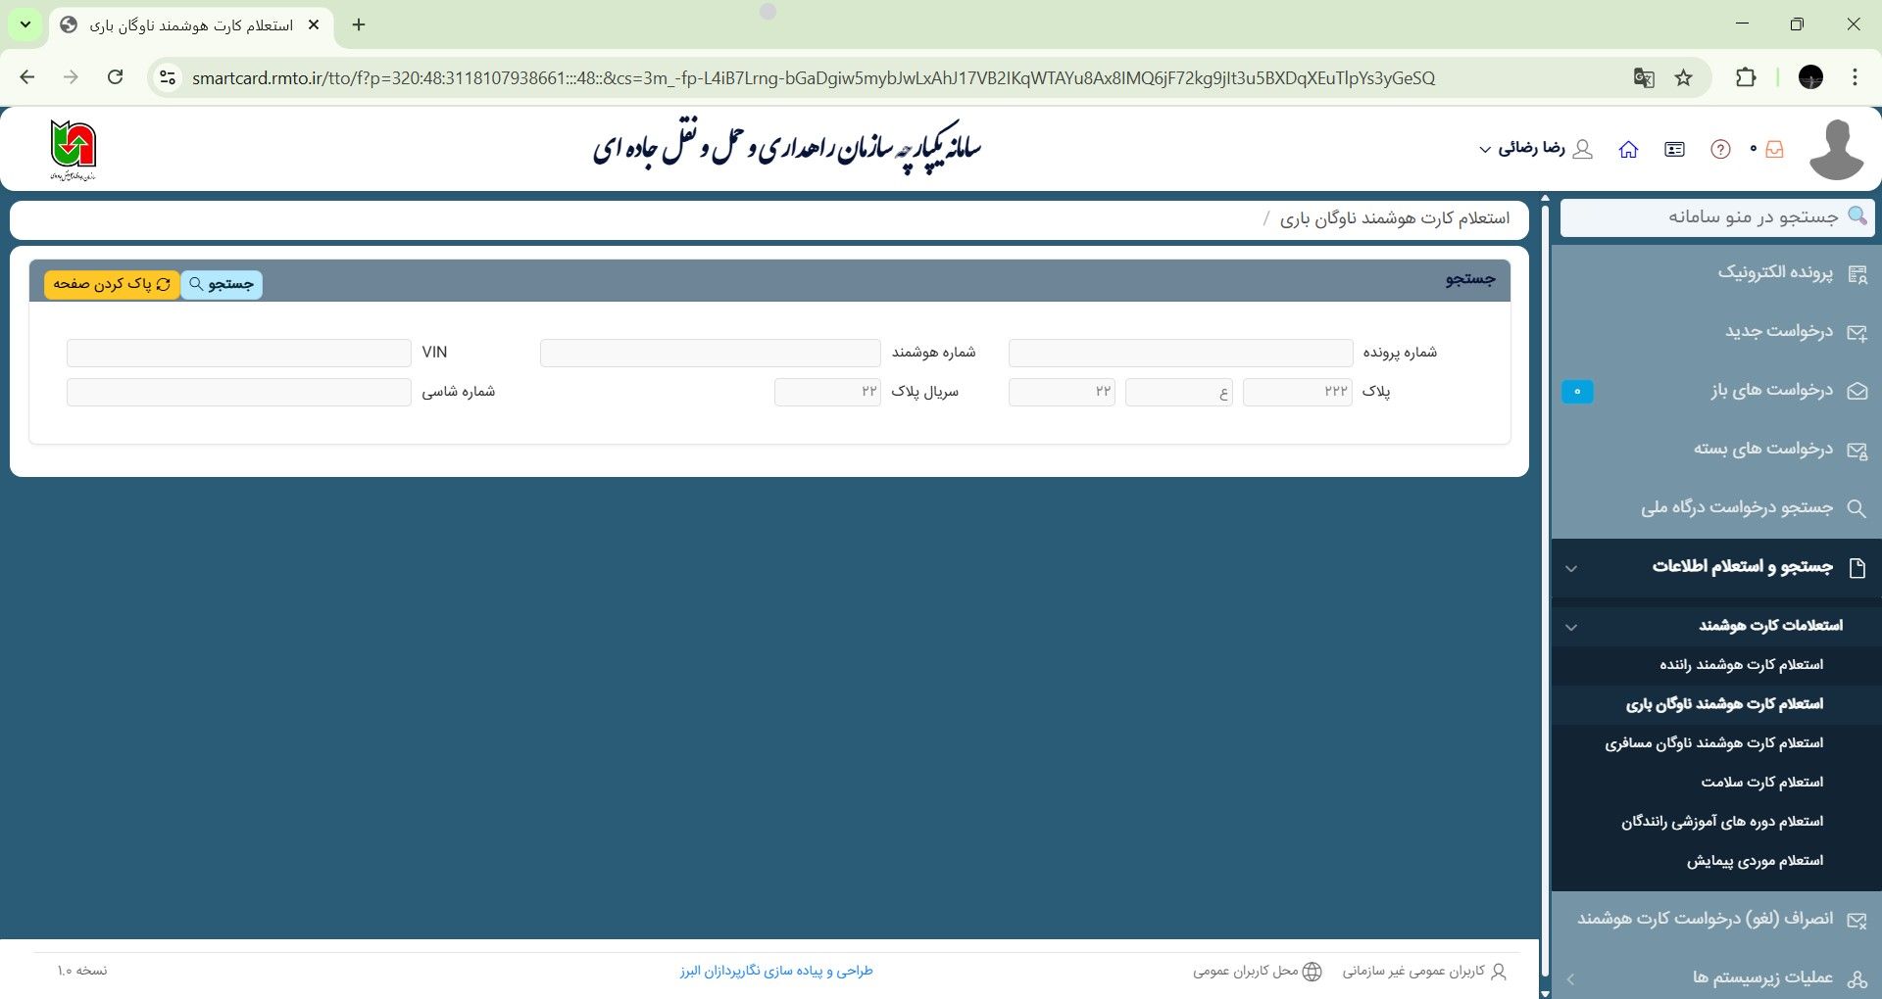Viewport: 1882px width, 999px height.
Task: Collapse the استعلامات کارت هوشمند section
Action: point(1572,627)
